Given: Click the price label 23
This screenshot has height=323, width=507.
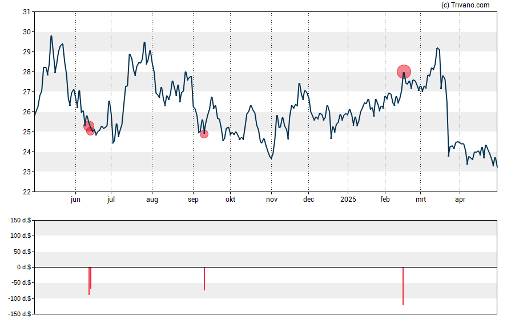Looking at the screenshot, I should point(26,172).
